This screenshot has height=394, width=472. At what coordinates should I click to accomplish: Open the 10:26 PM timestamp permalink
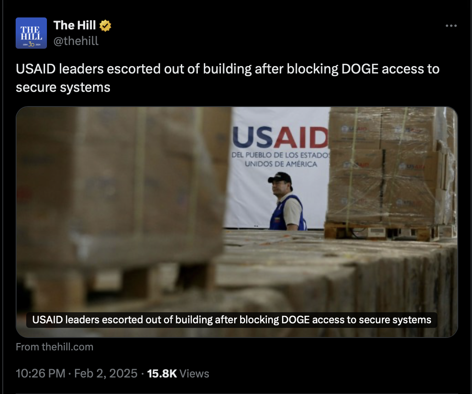coord(40,373)
